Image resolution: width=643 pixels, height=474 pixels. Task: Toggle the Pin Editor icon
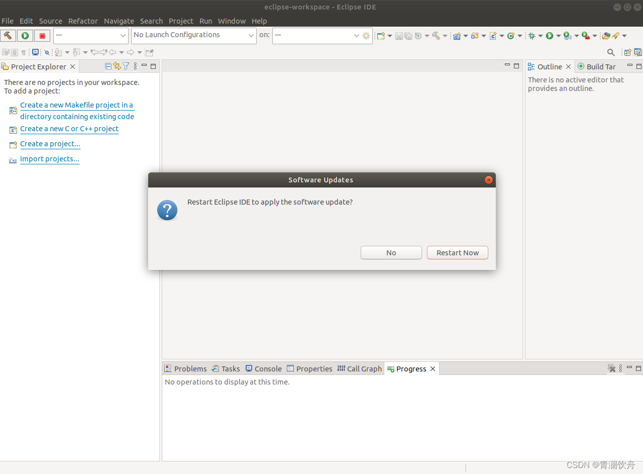point(149,52)
